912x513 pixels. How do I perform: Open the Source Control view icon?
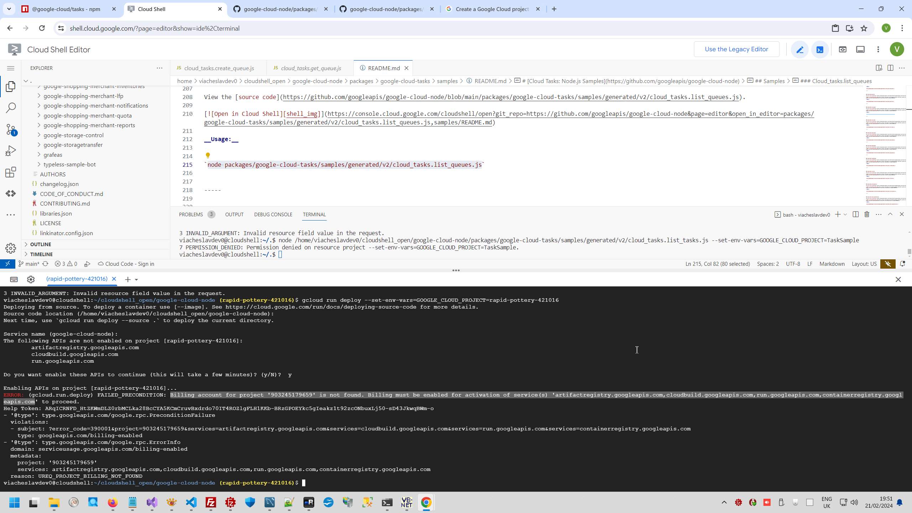click(x=11, y=129)
